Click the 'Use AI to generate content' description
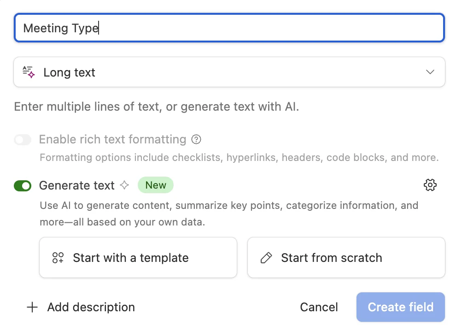 [229, 214]
